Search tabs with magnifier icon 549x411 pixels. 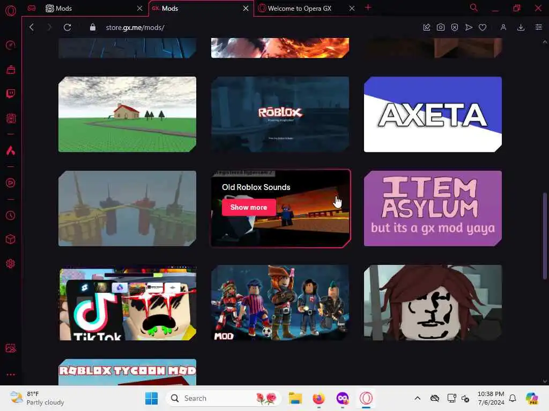[x=473, y=7]
